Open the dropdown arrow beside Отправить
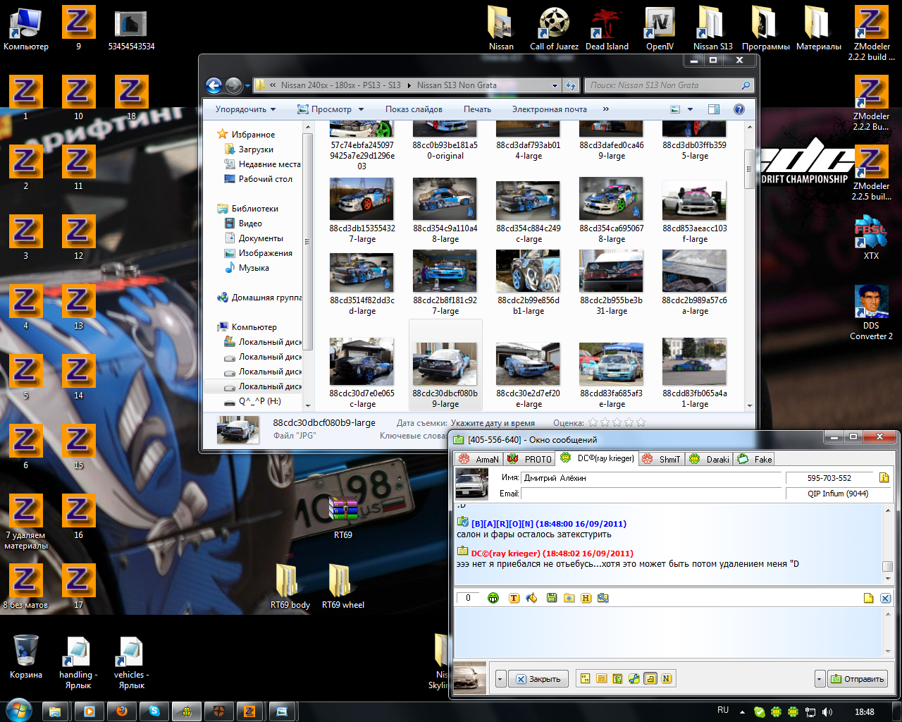Screen dimensions: 902x722 pos(819,679)
